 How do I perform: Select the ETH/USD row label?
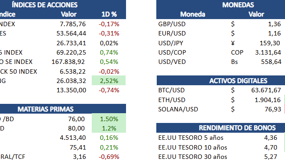tap(172, 100)
